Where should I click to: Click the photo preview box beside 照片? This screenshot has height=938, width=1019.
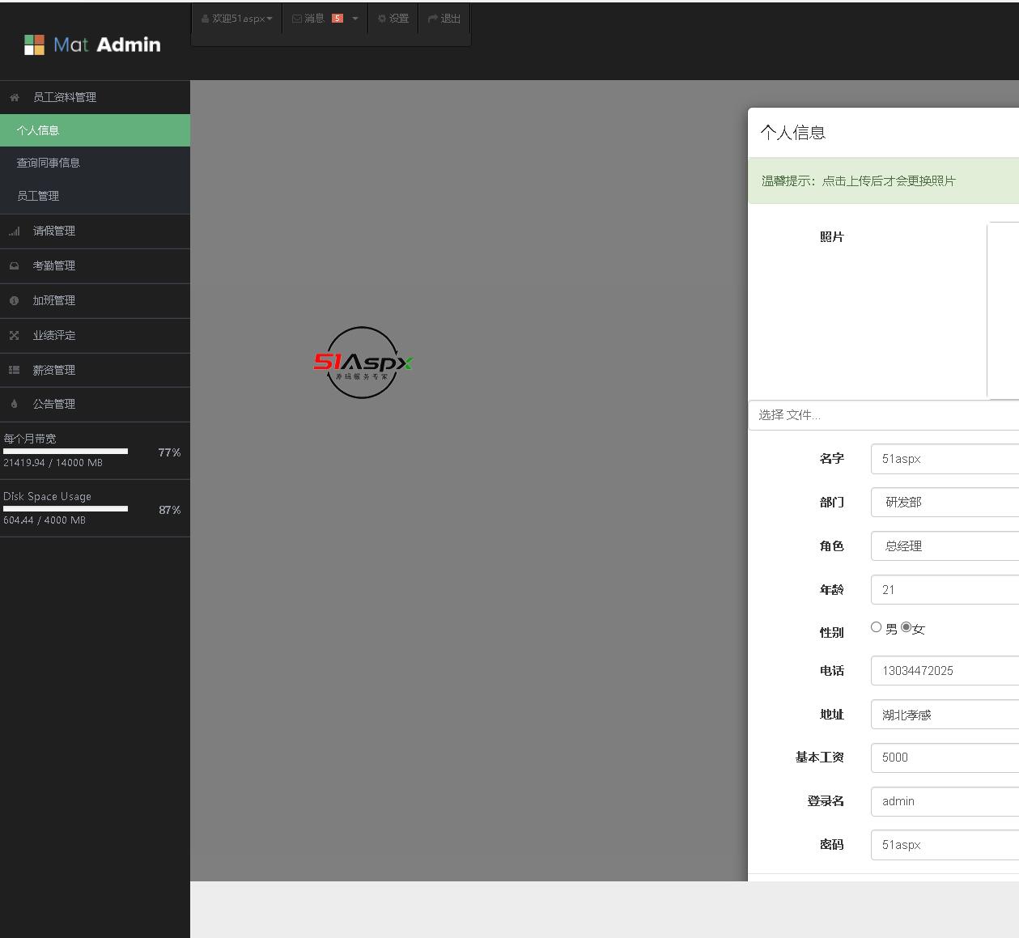pos(1003,311)
